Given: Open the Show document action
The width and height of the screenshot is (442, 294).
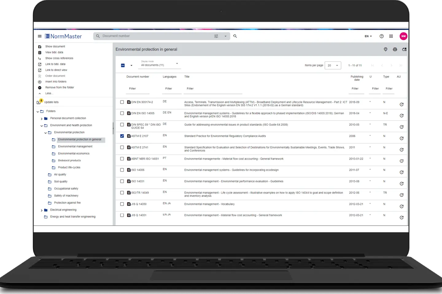Looking at the screenshot, I should (40, 47).
